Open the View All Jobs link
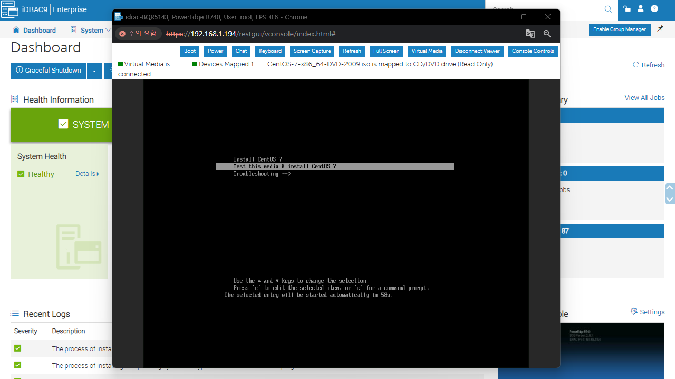The image size is (675, 379). (x=644, y=97)
